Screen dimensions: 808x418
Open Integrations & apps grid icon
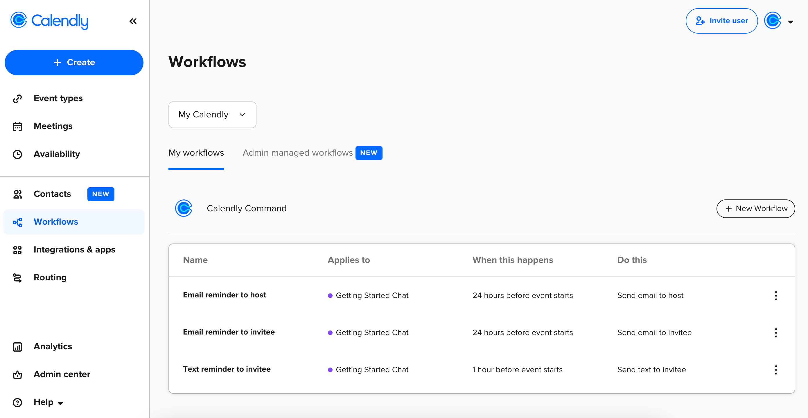(x=17, y=250)
